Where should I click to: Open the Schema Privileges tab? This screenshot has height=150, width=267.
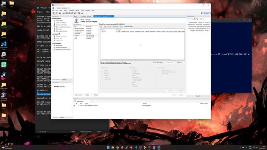pos(128,27)
